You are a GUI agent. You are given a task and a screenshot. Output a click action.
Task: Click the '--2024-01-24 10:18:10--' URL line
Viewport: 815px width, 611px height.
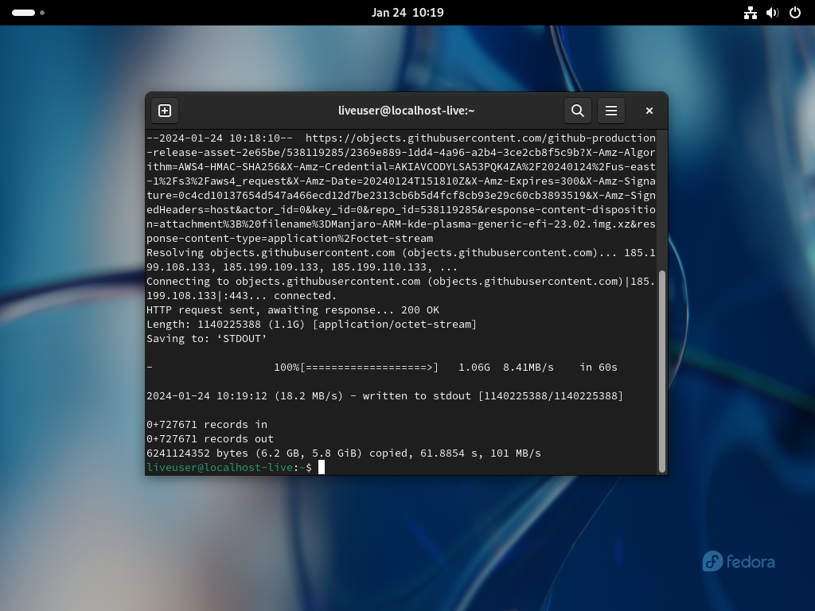[401, 138]
